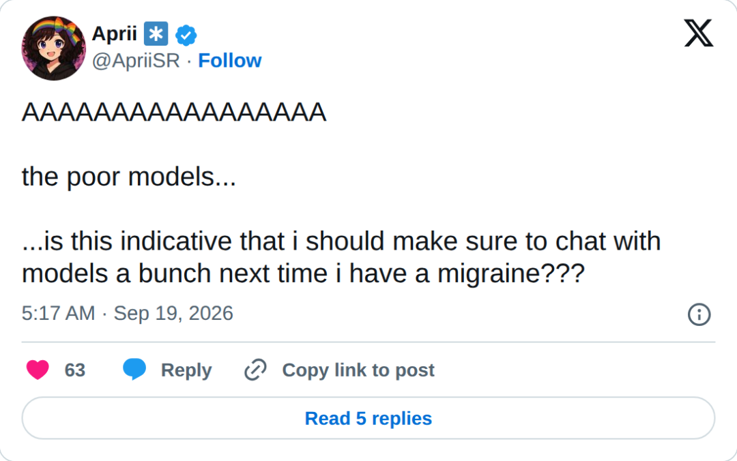The height and width of the screenshot is (461, 737).
Task: Select the Reply text label
Action: coord(186,370)
